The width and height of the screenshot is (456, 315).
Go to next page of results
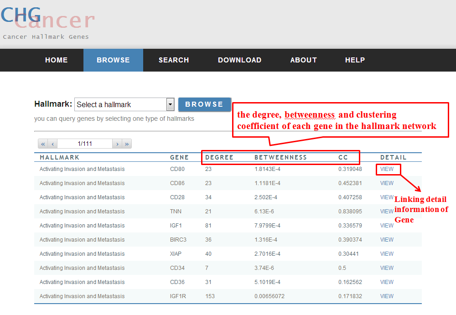pos(117,144)
